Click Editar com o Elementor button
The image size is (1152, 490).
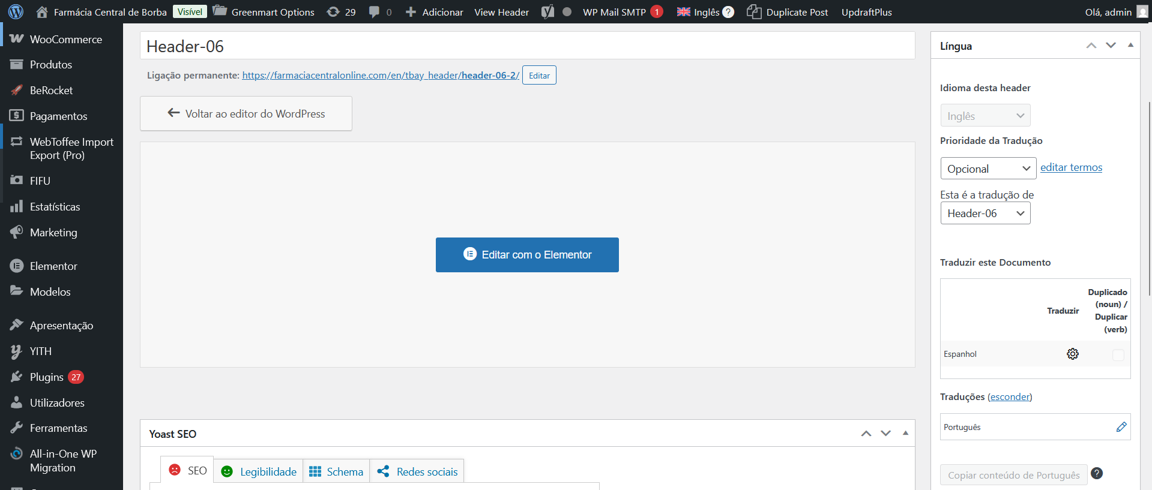tap(527, 255)
